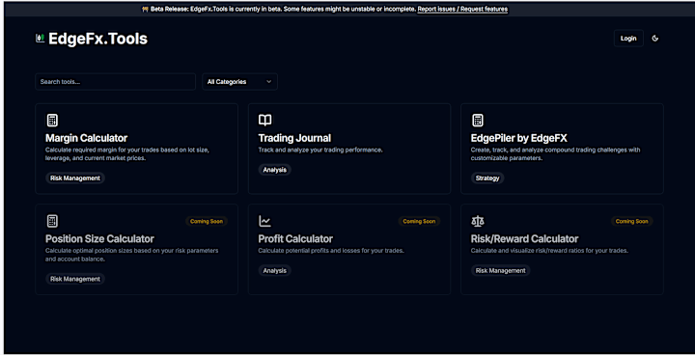Click the calculator icon on Position Size Calculator

click(x=52, y=221)
